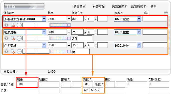
Task: Click the 儲值卡 amount field showing 600
Action: 88,84
